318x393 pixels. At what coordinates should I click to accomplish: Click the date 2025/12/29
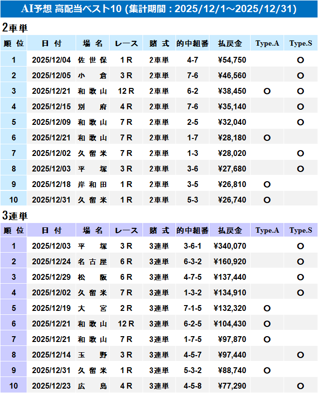click(x=51, y=277)
